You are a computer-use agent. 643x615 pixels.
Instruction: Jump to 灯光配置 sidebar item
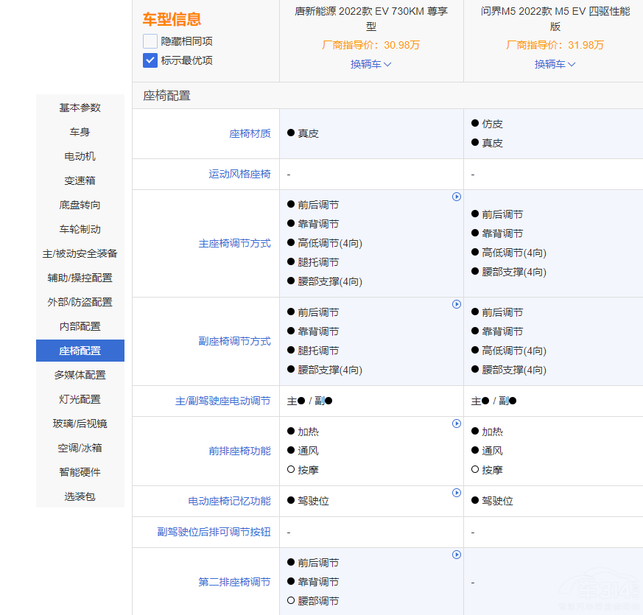[x=80, y=399]
